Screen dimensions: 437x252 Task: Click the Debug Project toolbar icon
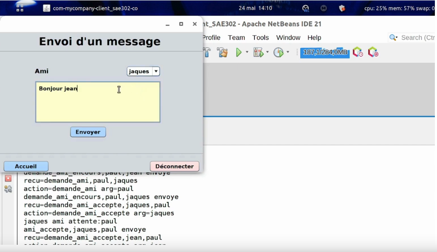click(x=258, y=52)
